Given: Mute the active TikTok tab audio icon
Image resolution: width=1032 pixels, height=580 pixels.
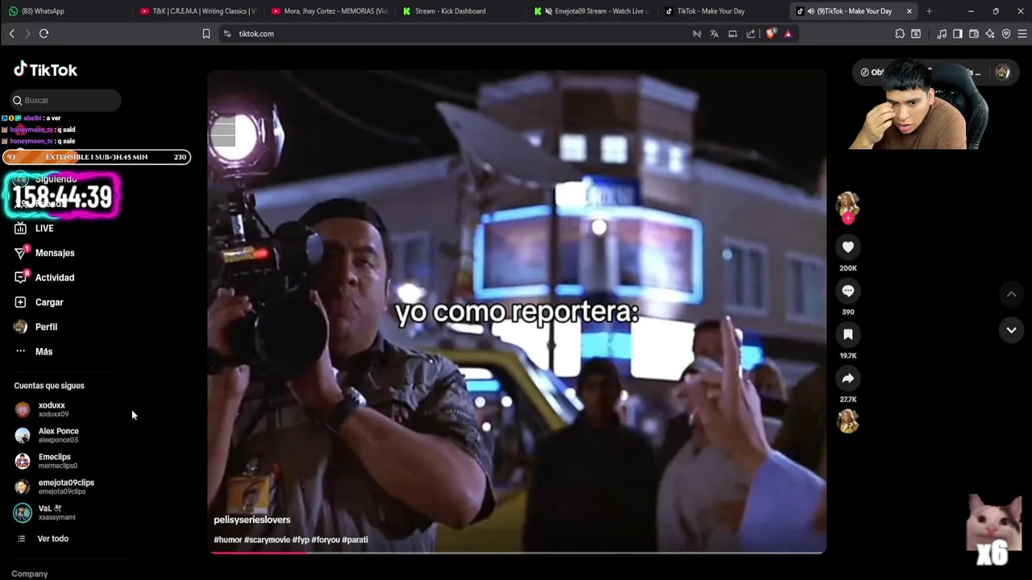Looking at the screenshot, I should [x=810, y=11].
